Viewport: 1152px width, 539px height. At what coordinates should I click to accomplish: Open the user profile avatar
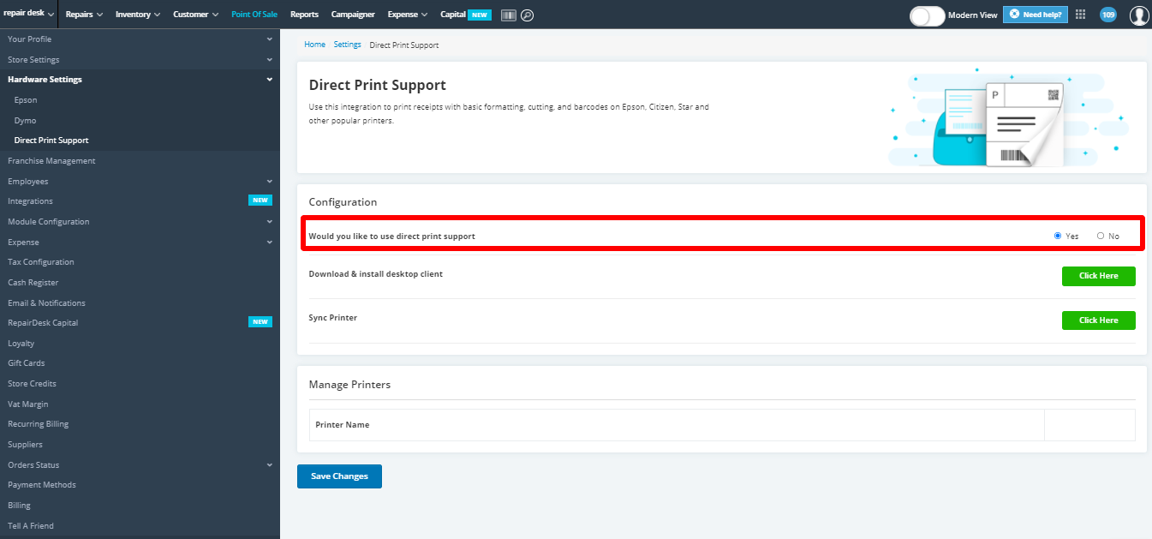[1138, 15]
